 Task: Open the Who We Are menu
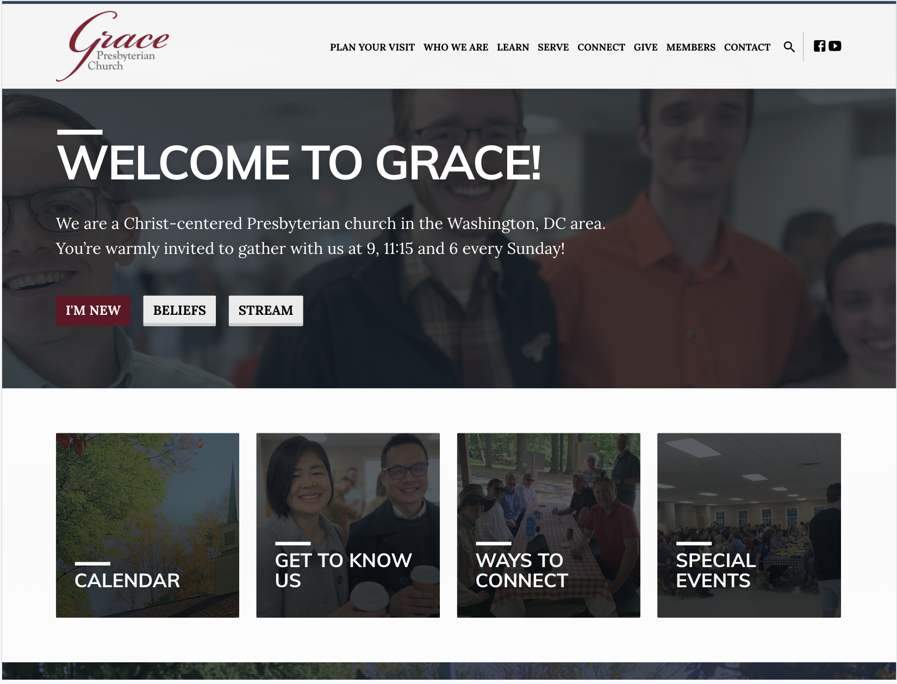(456, 47)
